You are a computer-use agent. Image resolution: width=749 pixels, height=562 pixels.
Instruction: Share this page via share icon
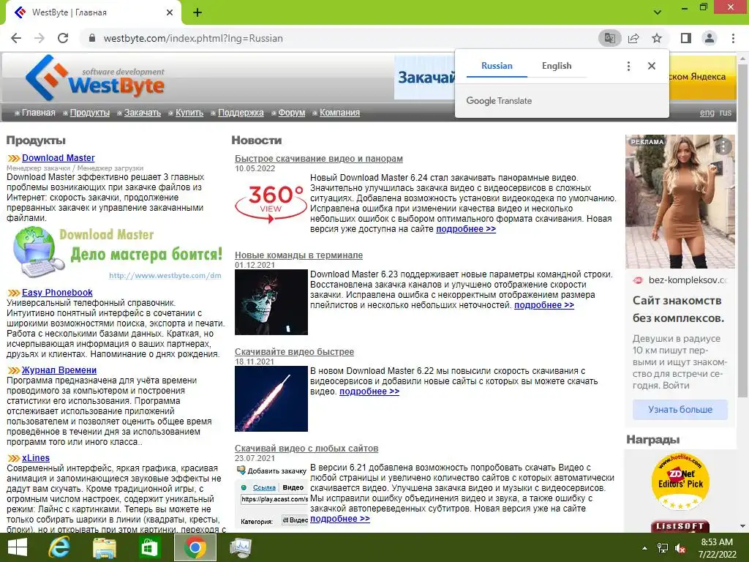[x=633, y=38]
